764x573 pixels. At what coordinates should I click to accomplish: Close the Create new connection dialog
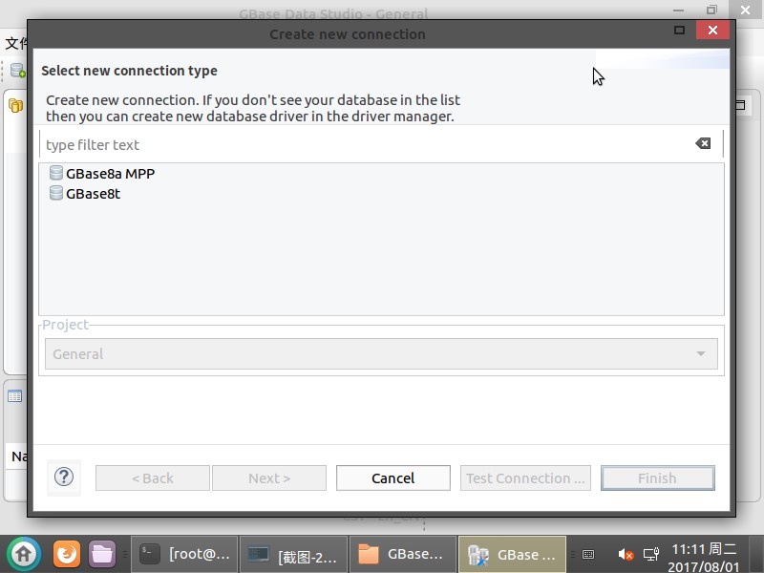(x=712, y=31)
